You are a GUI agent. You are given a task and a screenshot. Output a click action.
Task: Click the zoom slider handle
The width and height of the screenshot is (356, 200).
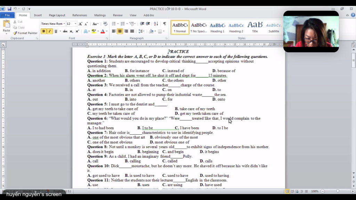click(338, 191)
